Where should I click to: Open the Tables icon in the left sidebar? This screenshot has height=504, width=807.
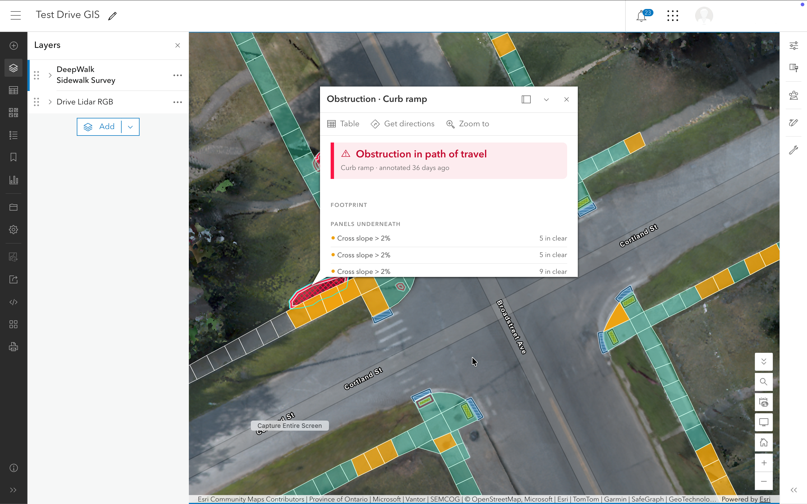(14, 90)
